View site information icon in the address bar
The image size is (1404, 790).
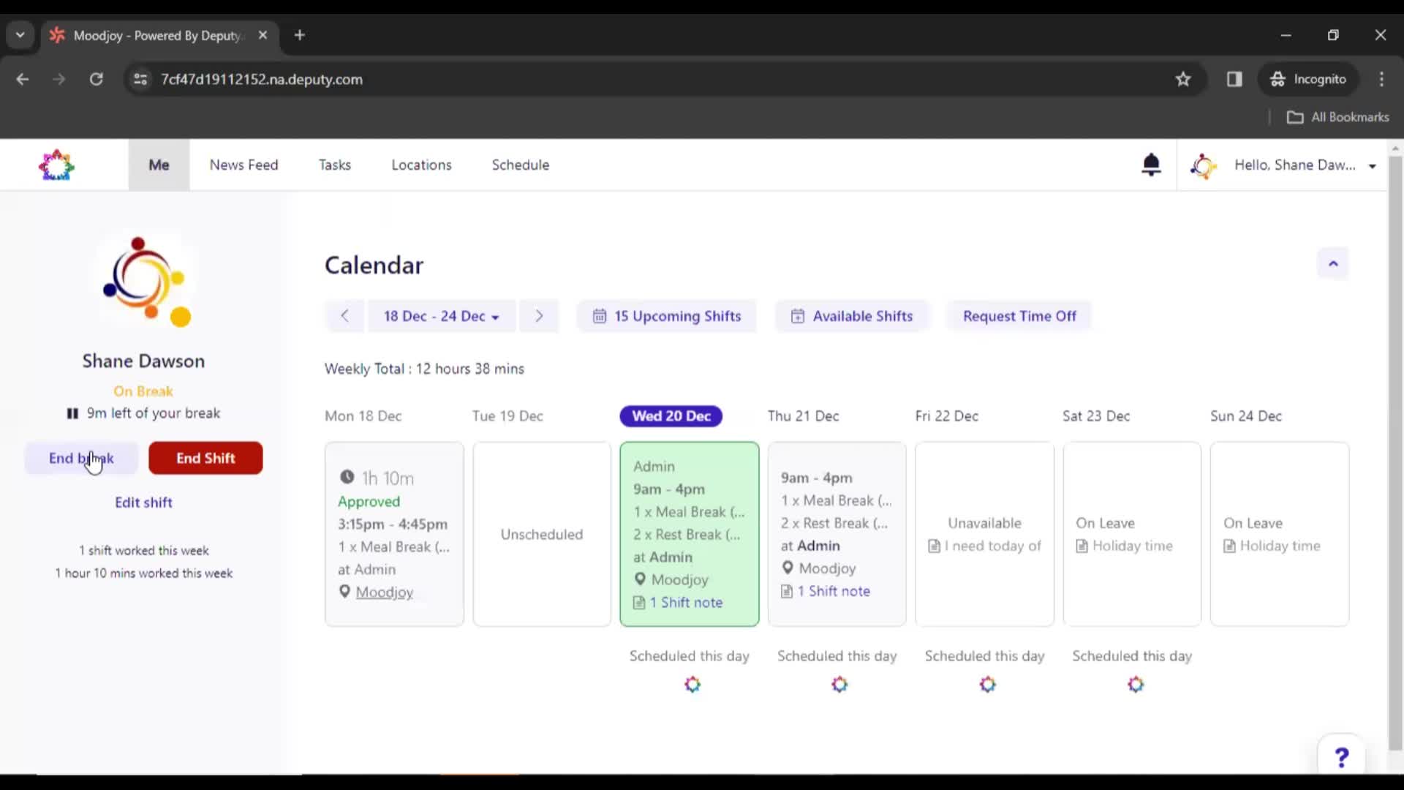click(140, 79)
